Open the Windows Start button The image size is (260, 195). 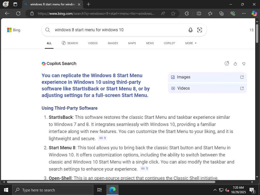6,190
